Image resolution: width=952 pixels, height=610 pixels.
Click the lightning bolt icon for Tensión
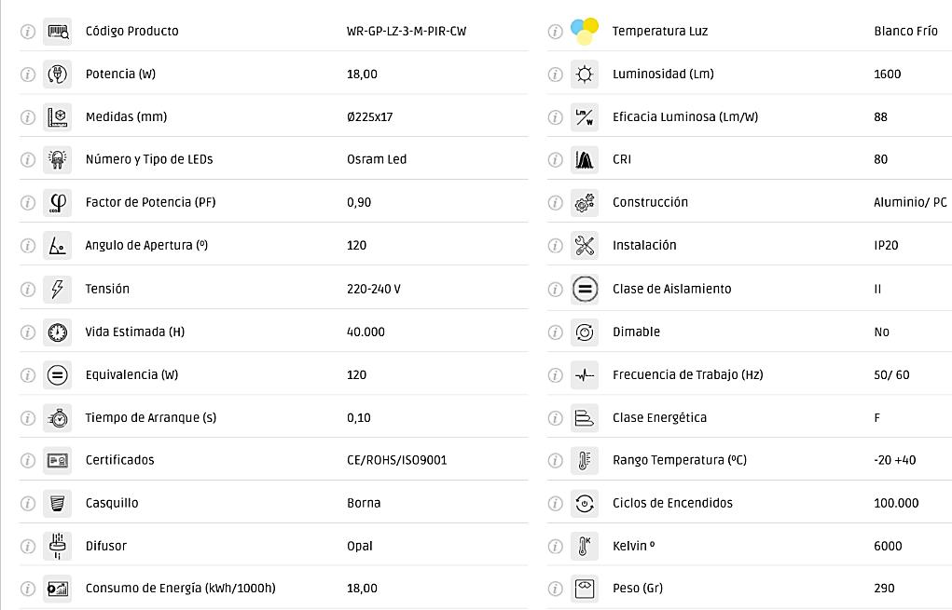coord(57,289)
